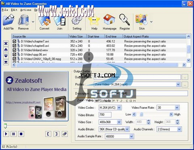
Task: Move selected file to bottom of list
Action: click(x=6, y=62)
